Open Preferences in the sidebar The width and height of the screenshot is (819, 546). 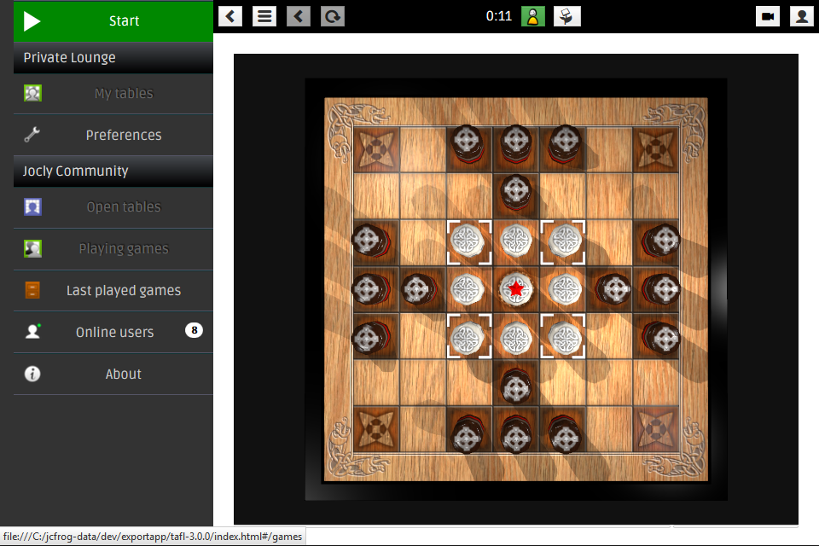point(123,135)
